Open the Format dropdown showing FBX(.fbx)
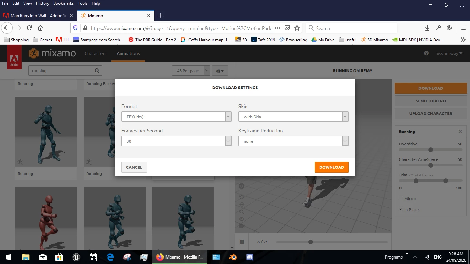Screen dimensions: 470x264 (177, 117)
